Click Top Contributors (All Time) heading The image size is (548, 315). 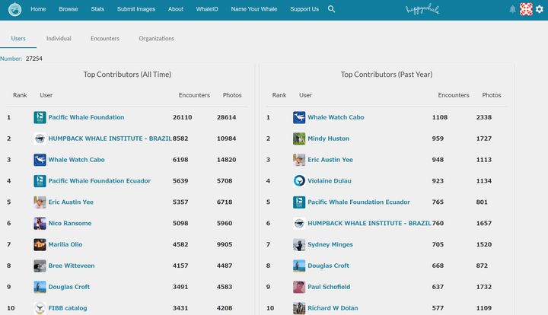coord(127,75)
